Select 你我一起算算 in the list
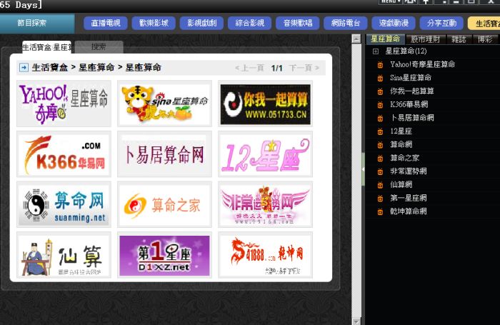 [x=412, y=91]
